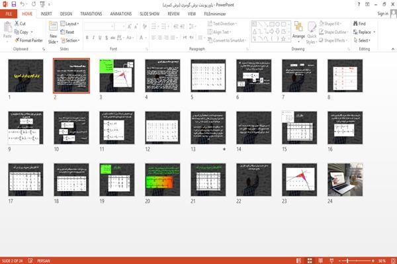Toggle Underline formatting button
Screen dimensions: 397x264
coord(100,38)
